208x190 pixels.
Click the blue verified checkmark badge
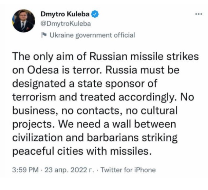tap(97, 15)
